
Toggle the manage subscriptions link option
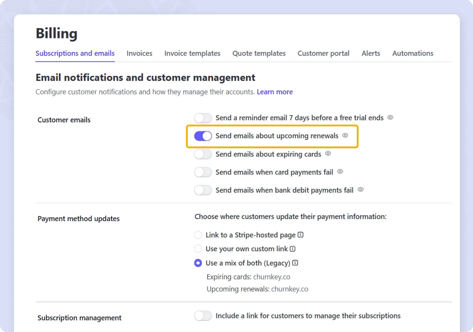point(203,316)
